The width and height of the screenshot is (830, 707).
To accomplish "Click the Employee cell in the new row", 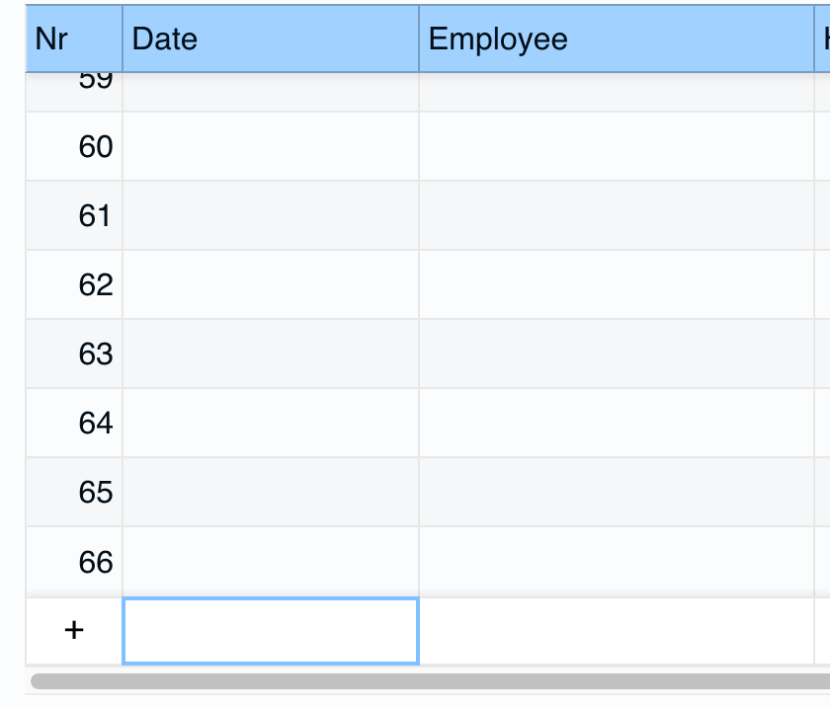I will coord(615,631).
